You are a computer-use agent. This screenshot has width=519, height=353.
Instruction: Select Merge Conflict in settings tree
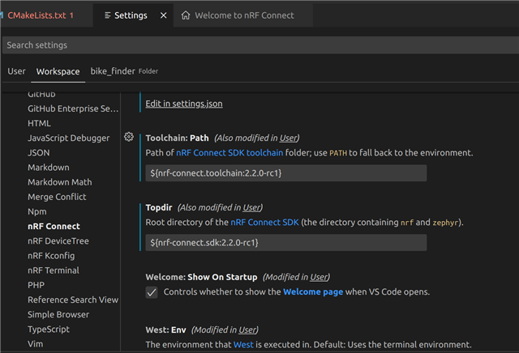(x=57, y=197)
